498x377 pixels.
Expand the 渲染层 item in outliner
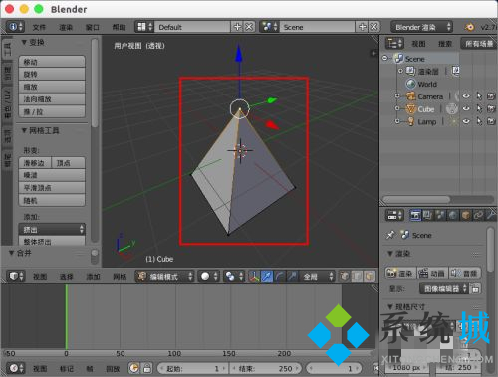(400, 71)
